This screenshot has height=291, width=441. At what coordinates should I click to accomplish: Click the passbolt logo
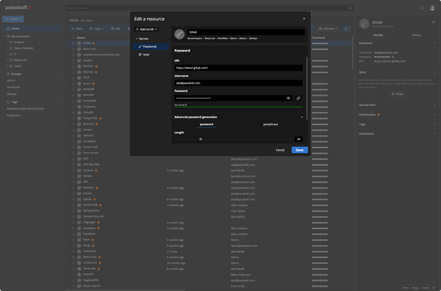point(19,7)
